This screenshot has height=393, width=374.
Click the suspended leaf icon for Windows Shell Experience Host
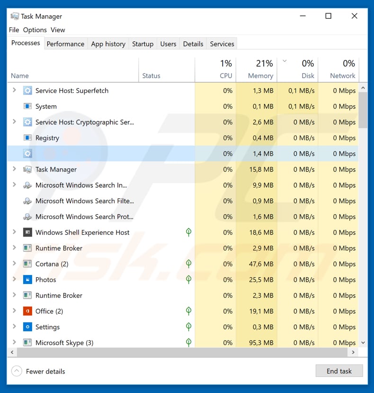click(189, 232)
